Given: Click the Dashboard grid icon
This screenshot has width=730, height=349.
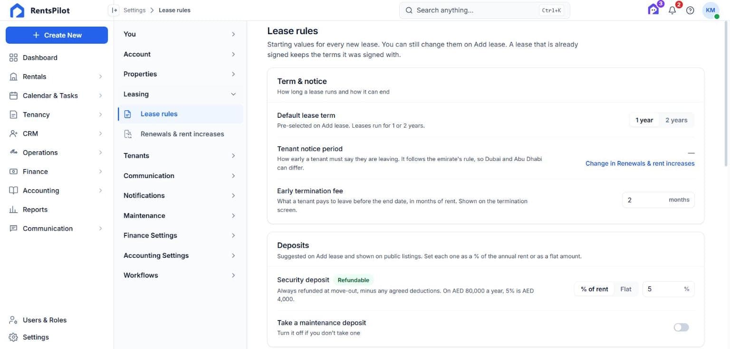Looking at the screenshot, I should [x=13, y=57].
